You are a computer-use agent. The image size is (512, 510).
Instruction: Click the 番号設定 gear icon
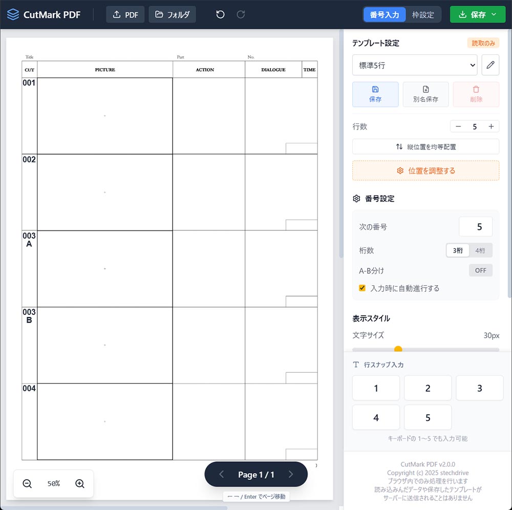pos(356,199)
